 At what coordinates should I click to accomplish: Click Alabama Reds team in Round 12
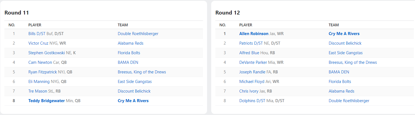pyautogui.click(x=341, y=91)
